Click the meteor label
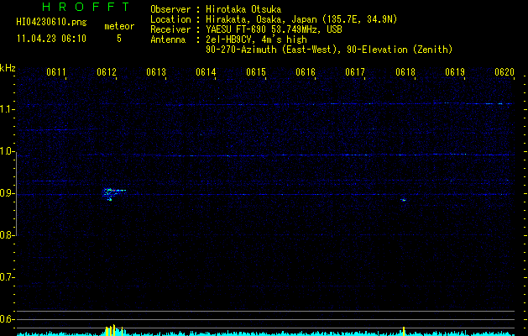Image resolution: width=528 pixels, height=336 pixels. tap(119, 26)
